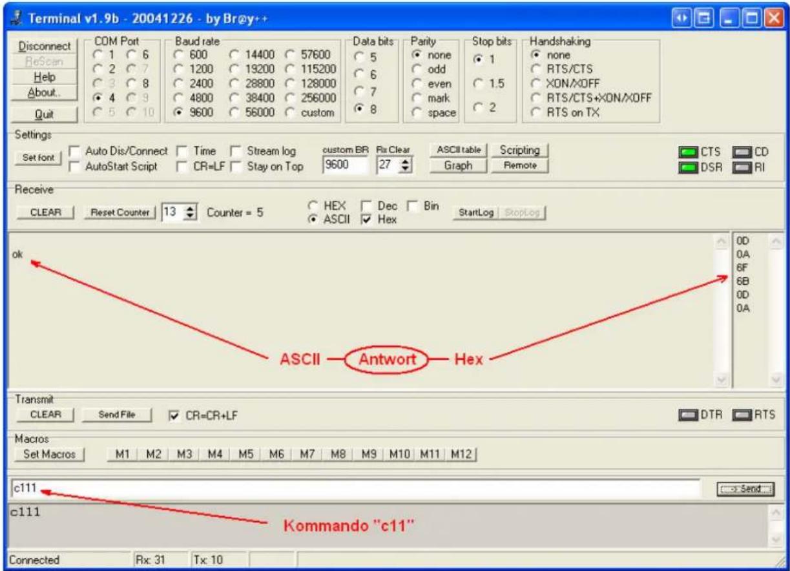Screen dimensions: 790x571
Task: Toggle the Dec display checkbox
Action: tap(366, 206)
